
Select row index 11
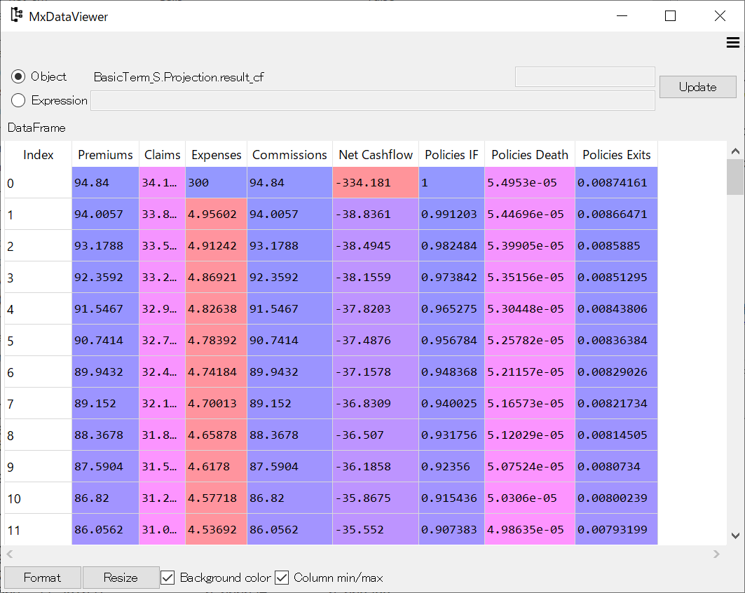point(39,530)
